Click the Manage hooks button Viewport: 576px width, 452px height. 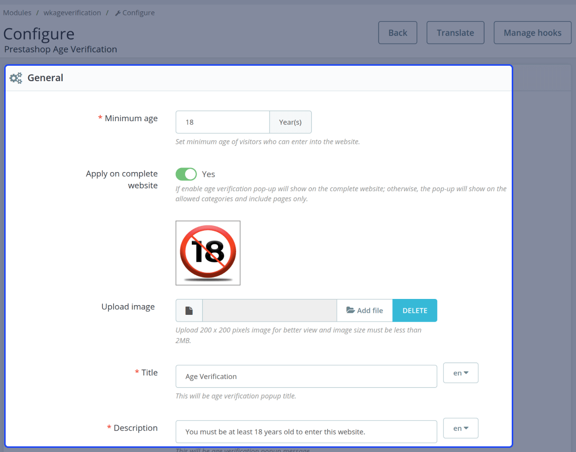(x=533, y=33)
